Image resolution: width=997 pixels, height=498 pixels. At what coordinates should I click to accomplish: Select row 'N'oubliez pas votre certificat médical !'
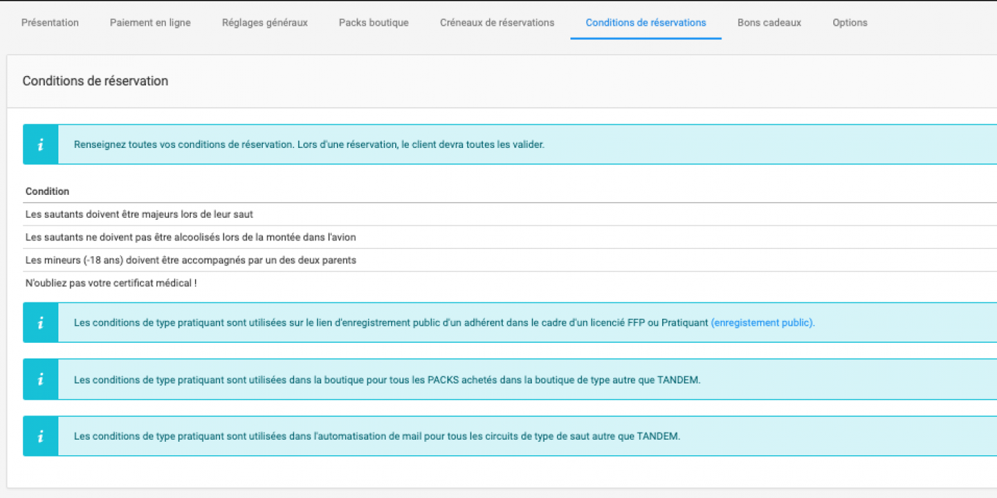pos(510,283)
